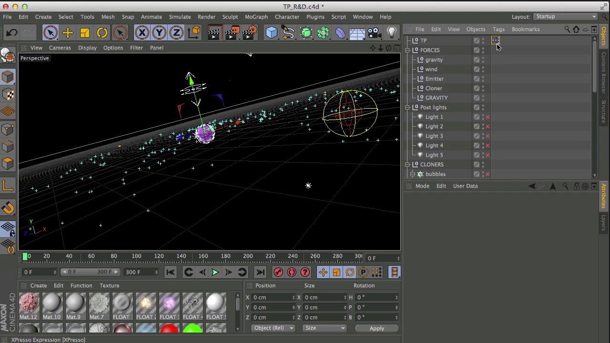The image size is (610, 343).
Task: Select the Scale tool
Action: click(x=84, y=32)
